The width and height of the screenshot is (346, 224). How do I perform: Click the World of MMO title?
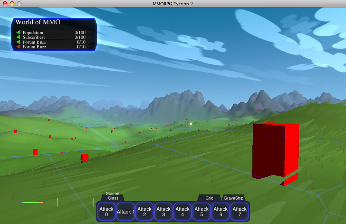pos(38,22)
